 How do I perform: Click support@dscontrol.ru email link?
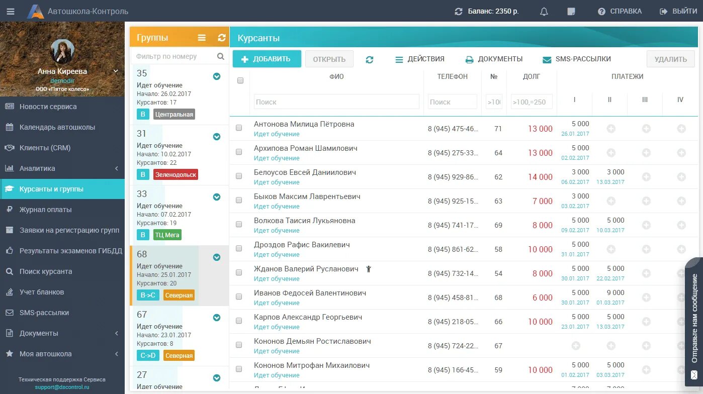pyautogui.click(x=62, y=387)
